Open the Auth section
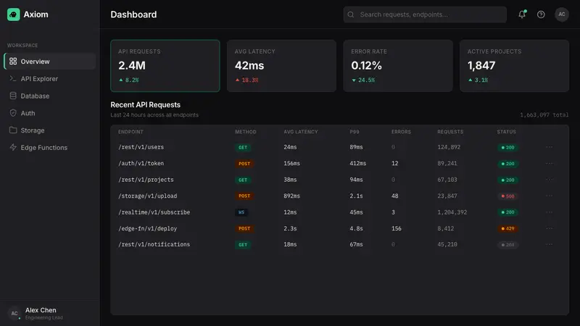The image size is (580, 326). [50, 113]
